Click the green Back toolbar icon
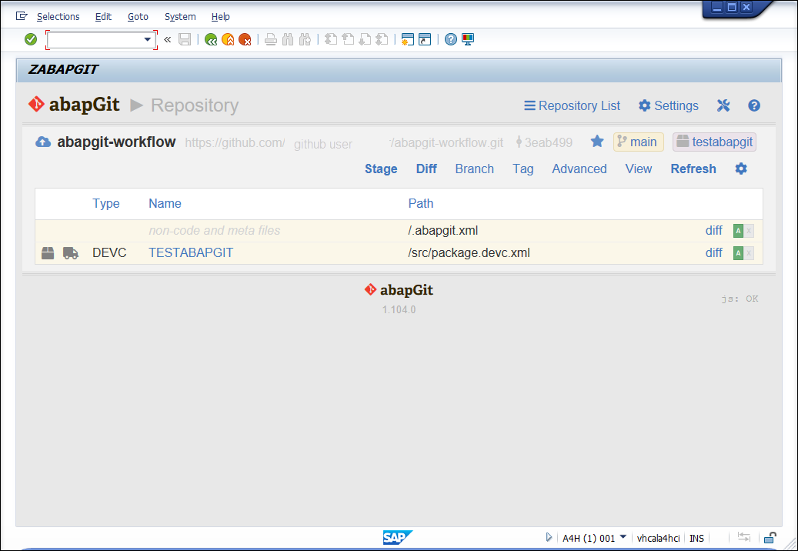The width and height of the screenshot is (798, 551). (211, 39)
